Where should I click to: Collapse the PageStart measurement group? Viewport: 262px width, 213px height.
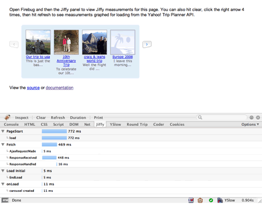click(x=3, y=131)
